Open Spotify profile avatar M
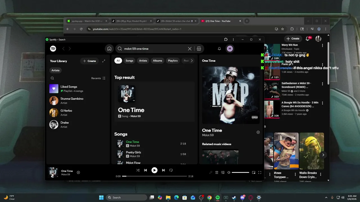The width and height of the screenshot is (360, 202). (x=230, y=49)
